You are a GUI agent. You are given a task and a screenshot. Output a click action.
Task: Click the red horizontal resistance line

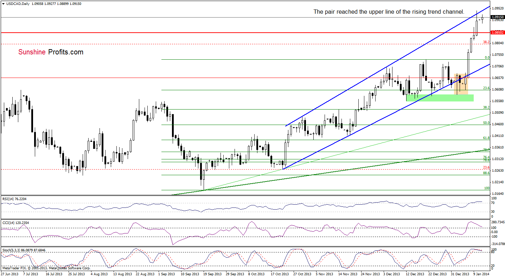point(245,33)
